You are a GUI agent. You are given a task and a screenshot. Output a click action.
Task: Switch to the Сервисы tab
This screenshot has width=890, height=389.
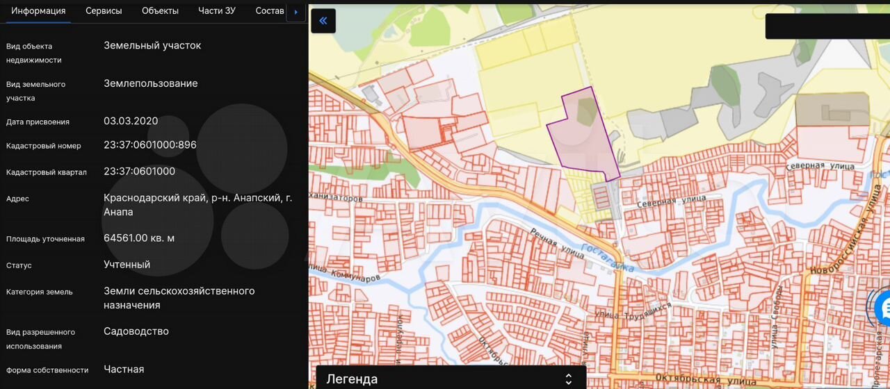pyautogui.click(x=104, y=11)
